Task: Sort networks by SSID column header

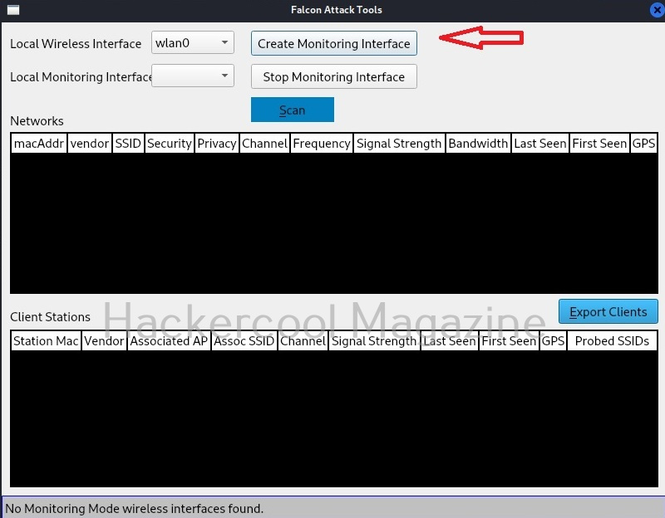Action: pos(128,143)
